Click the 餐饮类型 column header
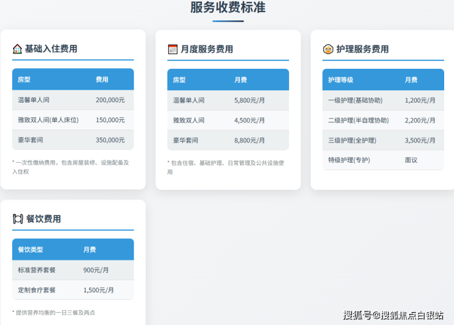Screen dimensions: 454x325 (x=31, y=250)
